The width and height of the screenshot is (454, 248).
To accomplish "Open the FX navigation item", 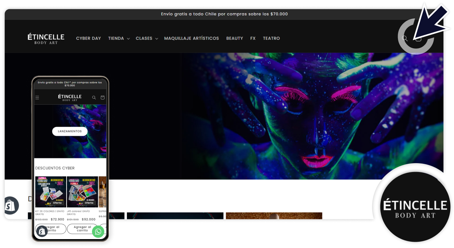I will click(253, 38).
